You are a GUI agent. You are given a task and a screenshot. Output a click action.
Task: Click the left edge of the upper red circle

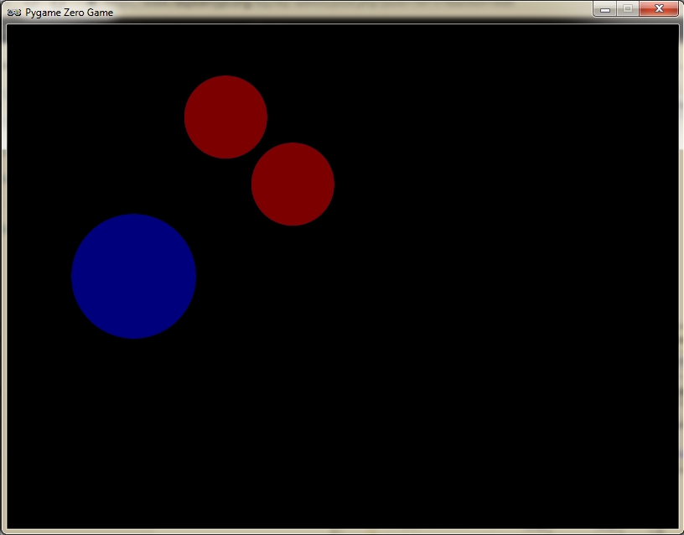186,117
